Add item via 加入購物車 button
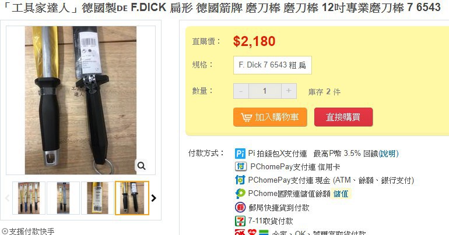 tap(270, 117)
